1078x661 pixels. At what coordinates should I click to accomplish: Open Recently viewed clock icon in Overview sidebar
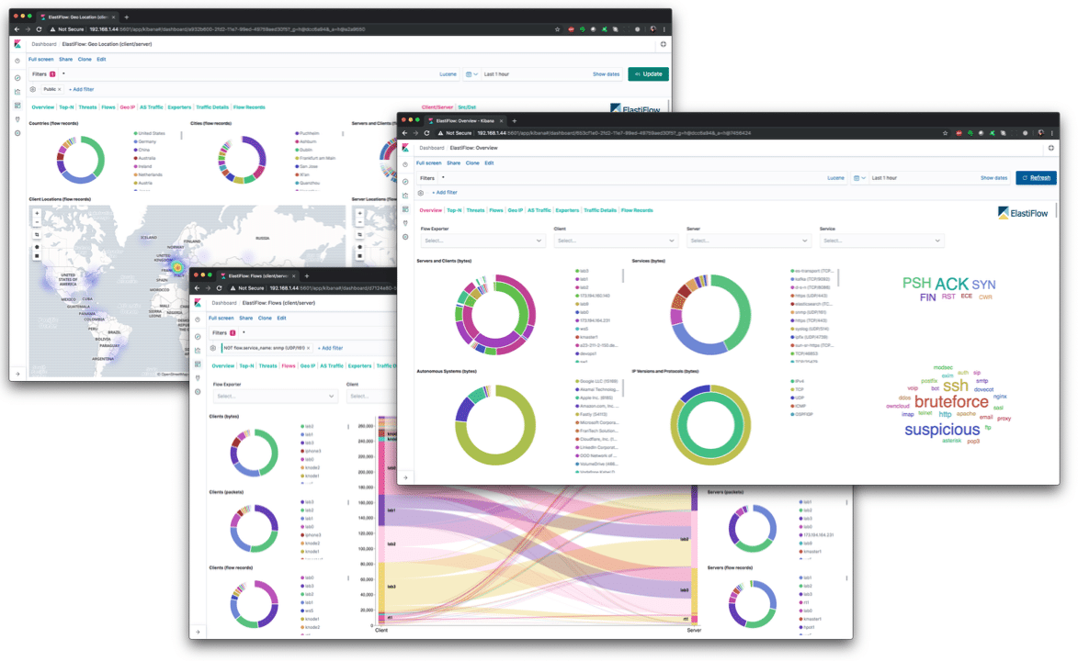click(405, 165)
